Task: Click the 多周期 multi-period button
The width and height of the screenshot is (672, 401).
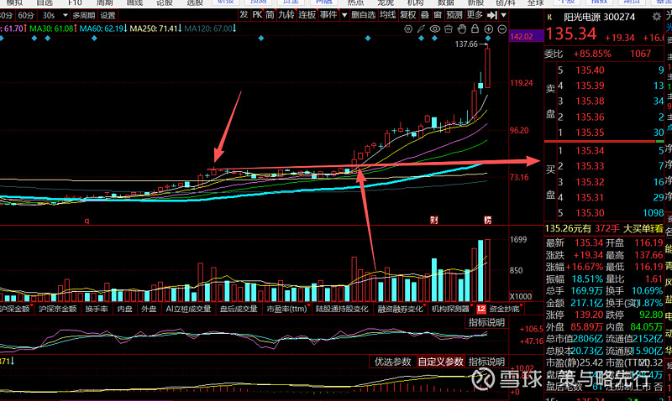Action: click(83, 15)
